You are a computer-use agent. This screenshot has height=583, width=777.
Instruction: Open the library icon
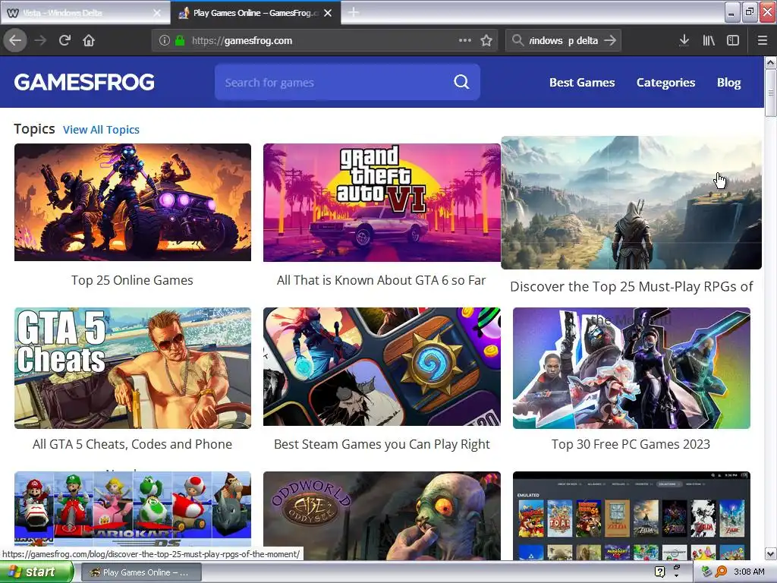(709, 41)
